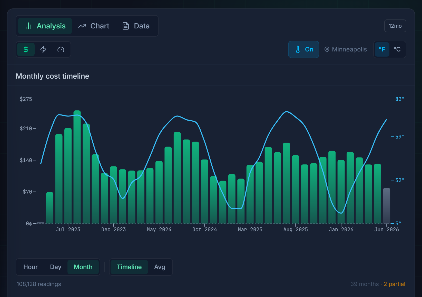Click the 'Mar 2025' axis label
Viewport: 422px width, 297px height.
point(250,229)
